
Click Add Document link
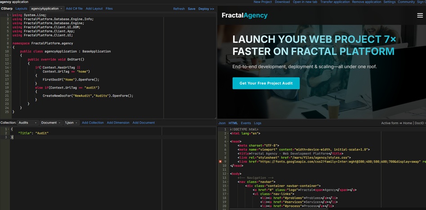(143, 122)
